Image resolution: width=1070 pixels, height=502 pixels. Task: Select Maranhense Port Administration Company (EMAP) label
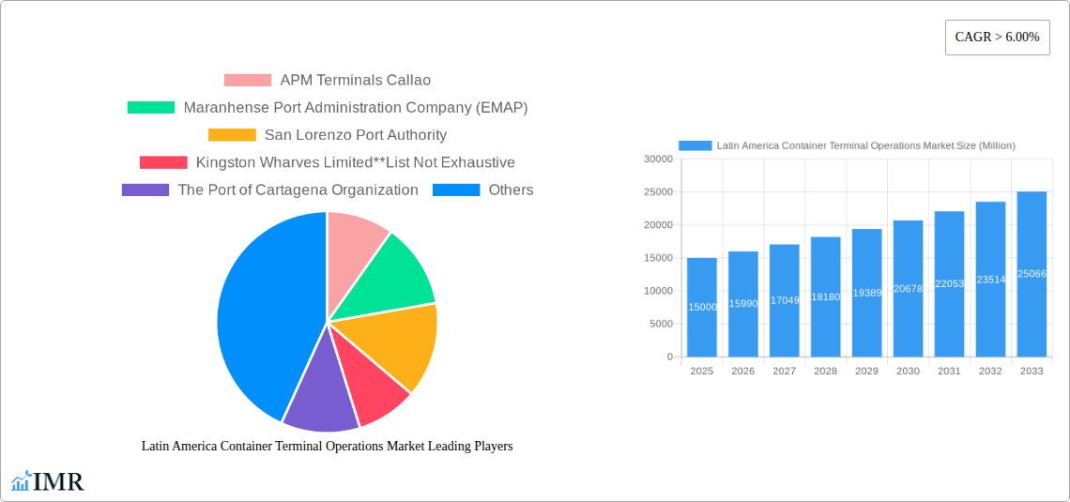[356, 108]
